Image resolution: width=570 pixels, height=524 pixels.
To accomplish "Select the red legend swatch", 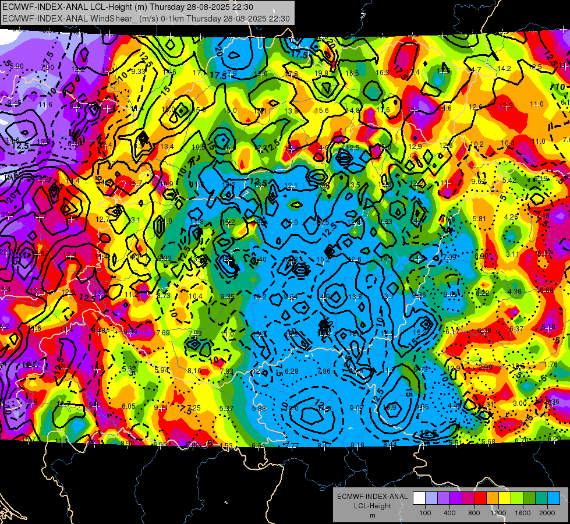I will [480, 498].
